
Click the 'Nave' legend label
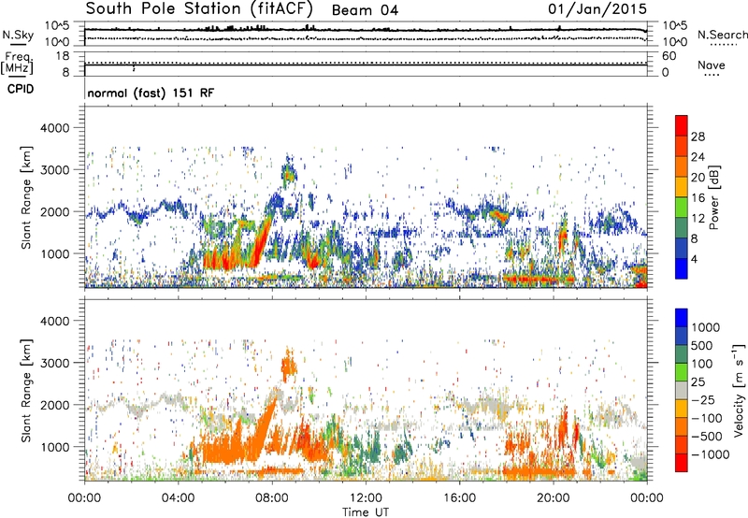pos(712,65)
